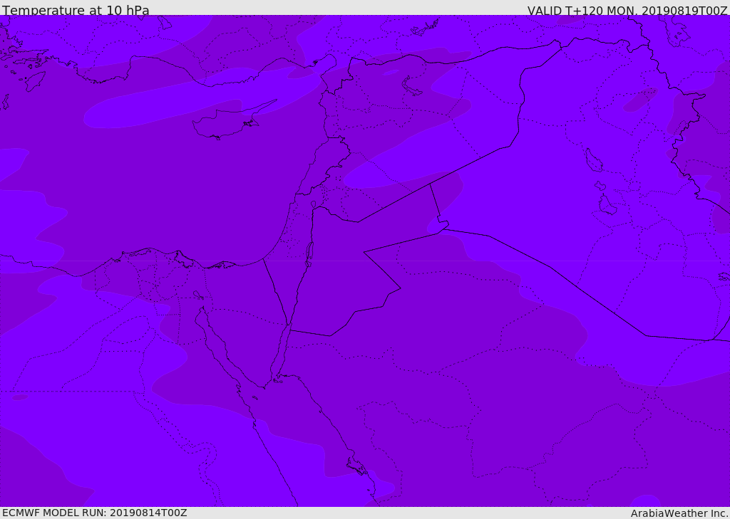
Task: Click the 'ECMWF MODEL RUN: 20190814T00Z' footer text
Action: [x=95, y=513]
